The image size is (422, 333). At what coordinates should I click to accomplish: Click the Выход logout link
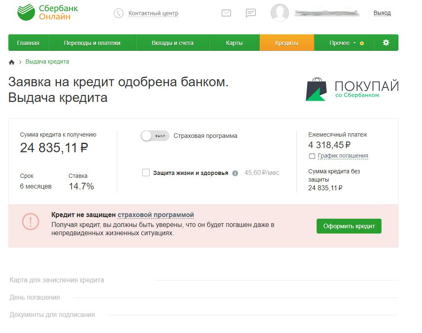[x=382, y=13]
